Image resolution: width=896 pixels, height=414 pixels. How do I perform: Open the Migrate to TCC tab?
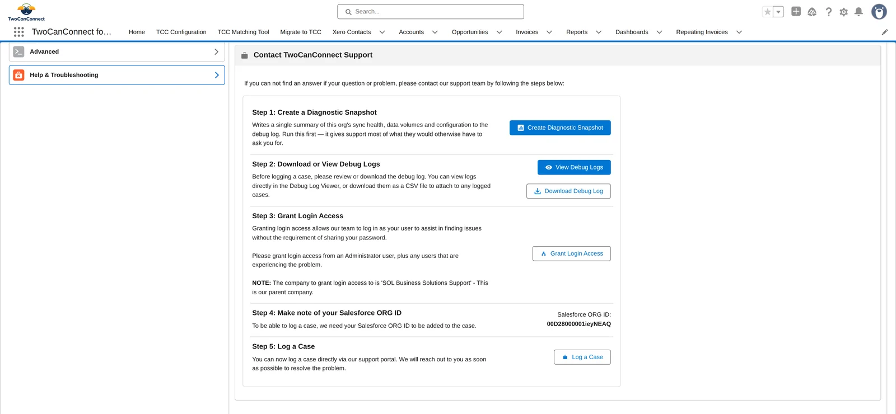(301, 32)
